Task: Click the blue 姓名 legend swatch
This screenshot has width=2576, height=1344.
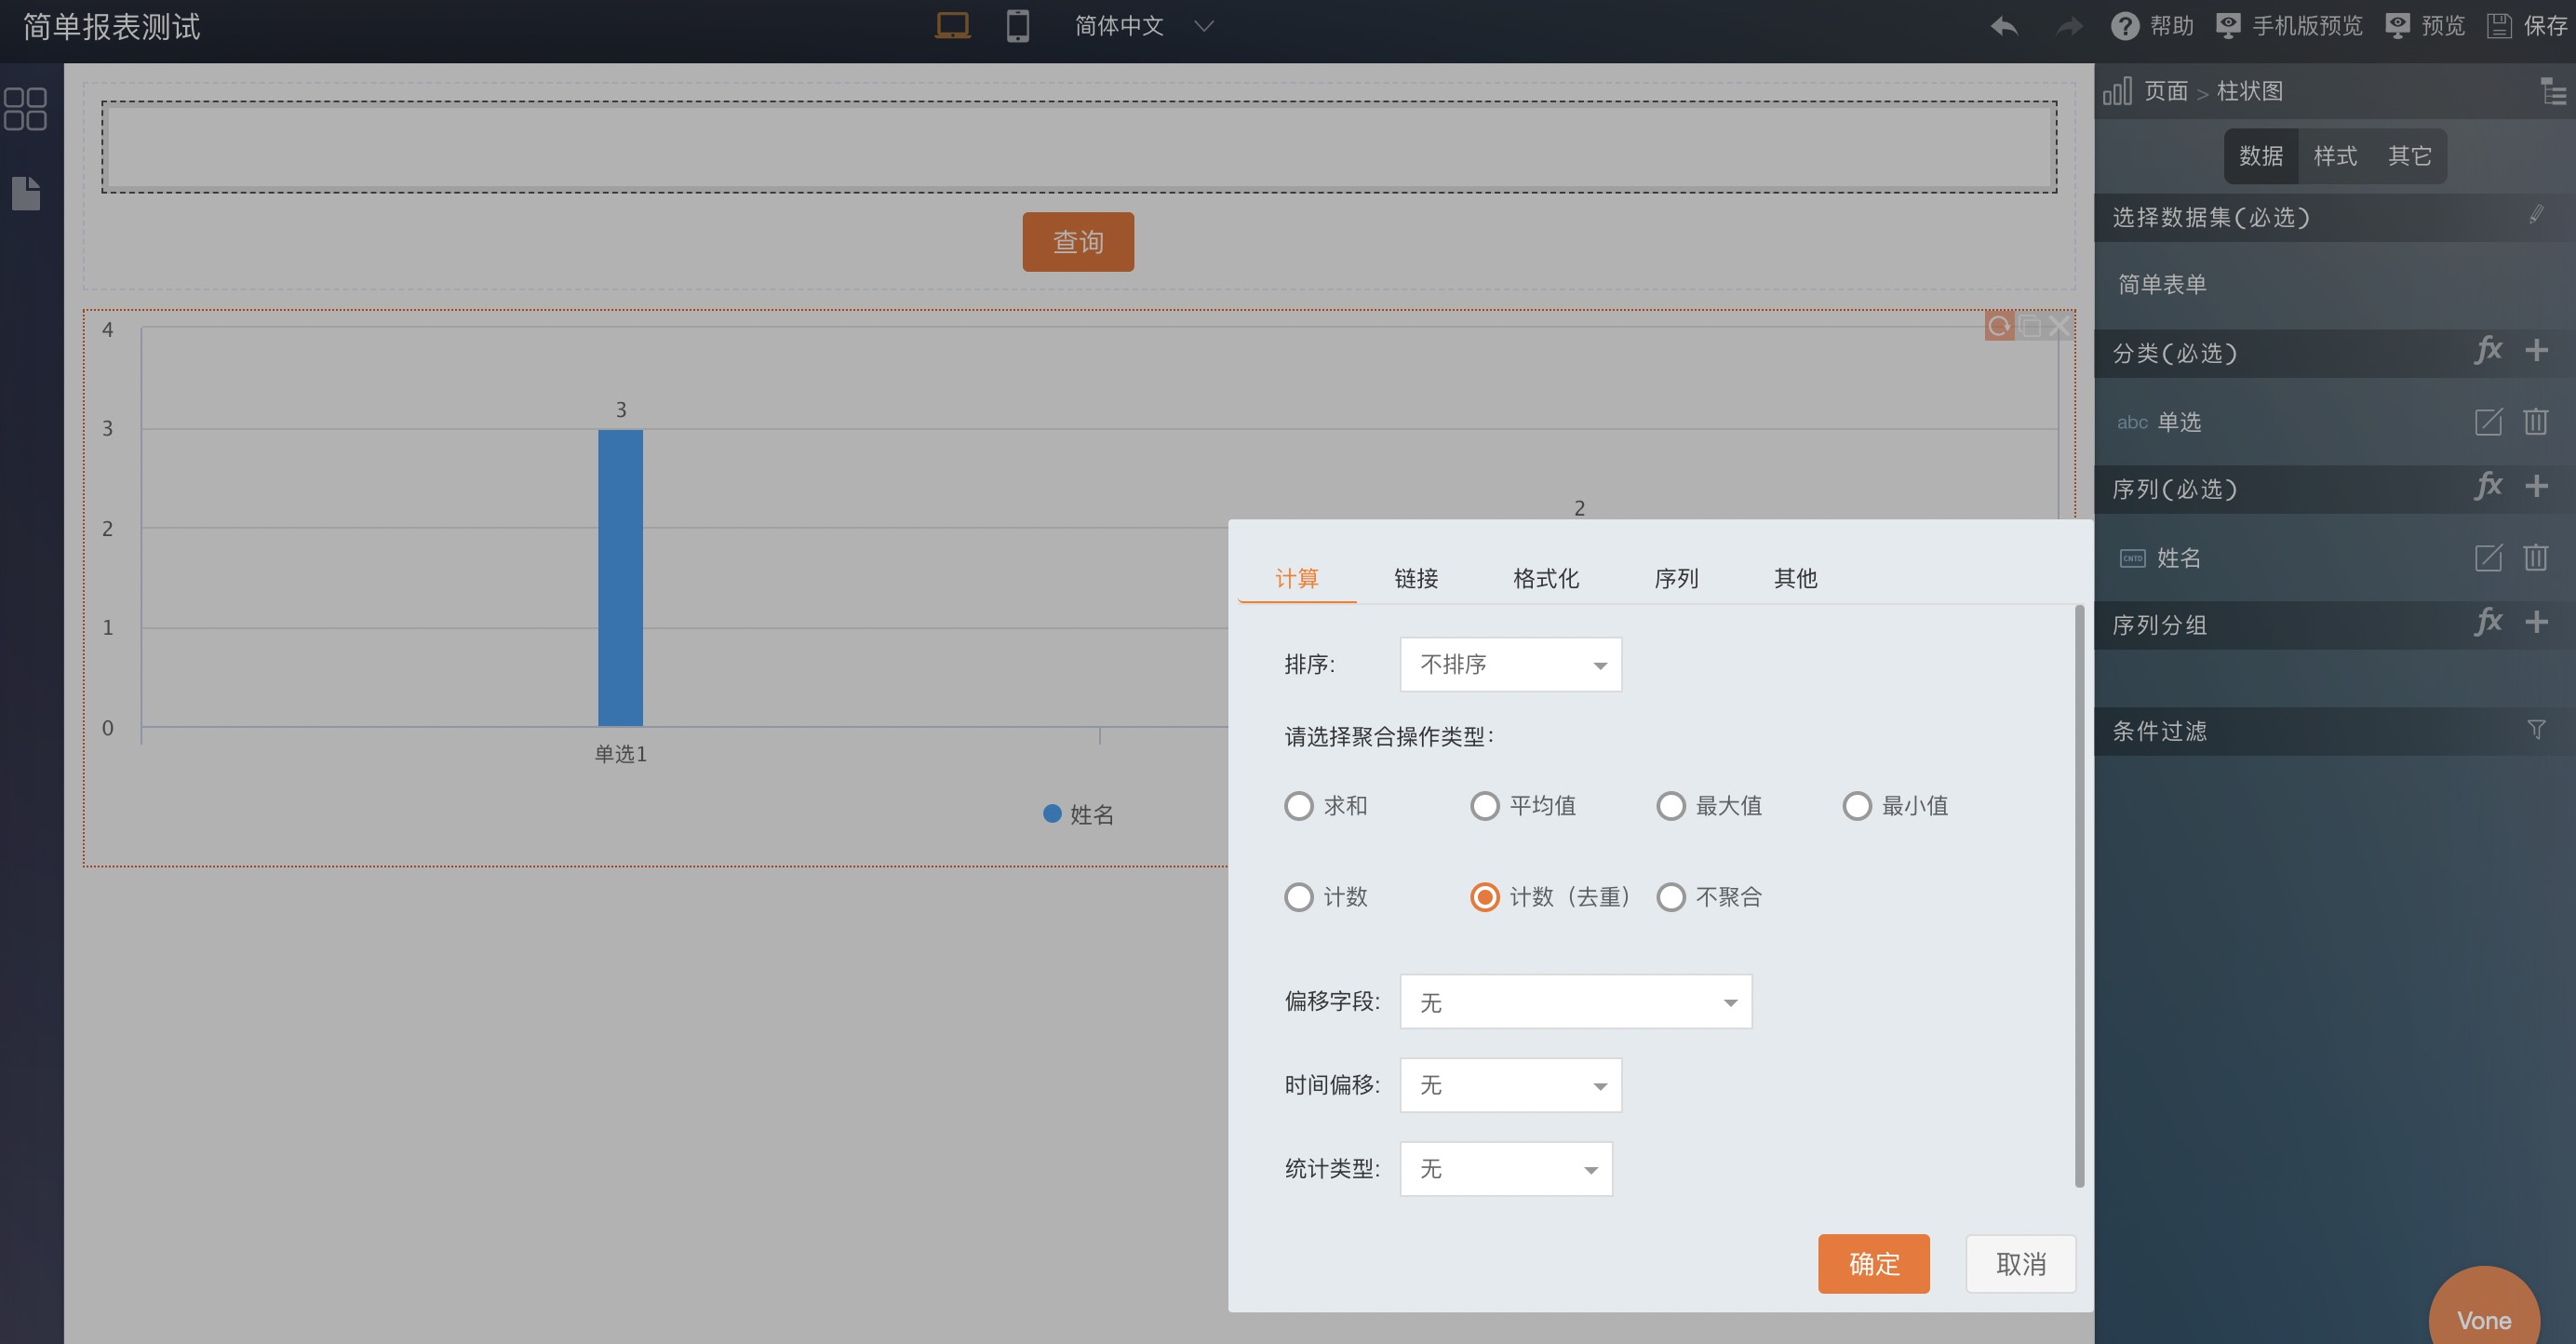Action: click(1051, 814)
